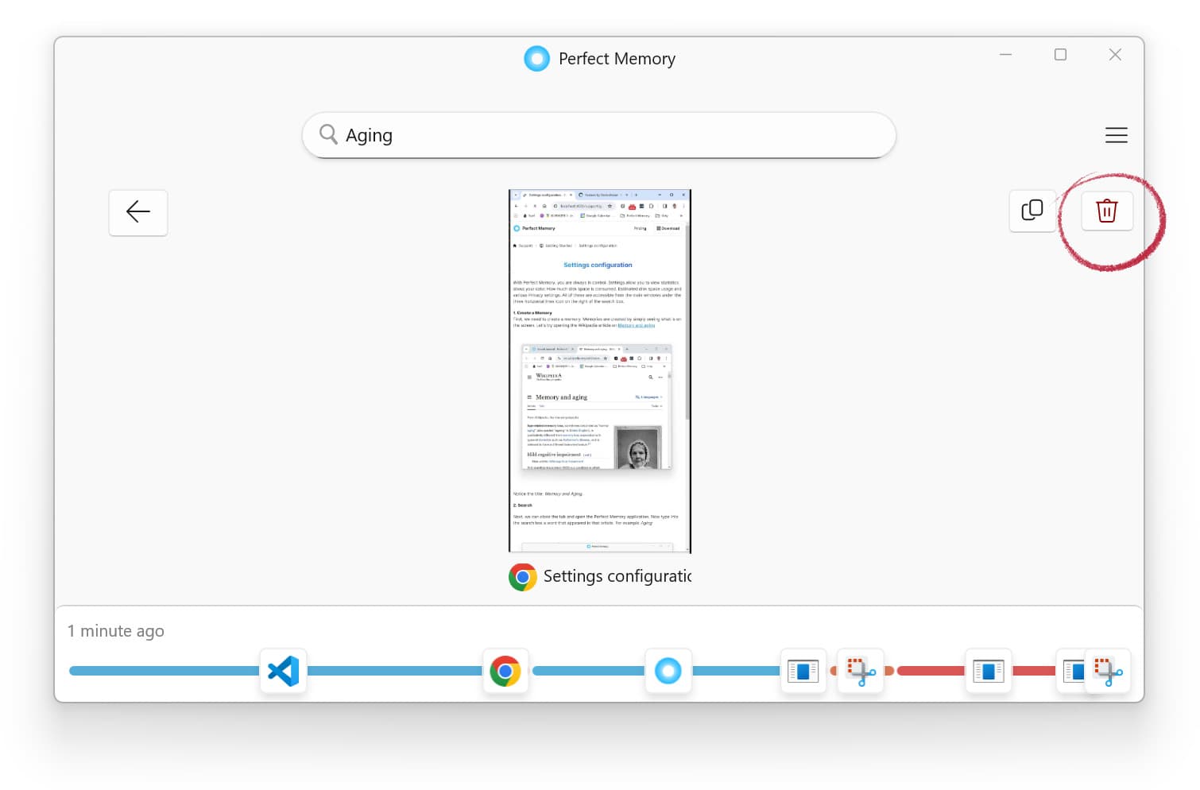Maximize the Perfect Memory window

coord(1060,55)
